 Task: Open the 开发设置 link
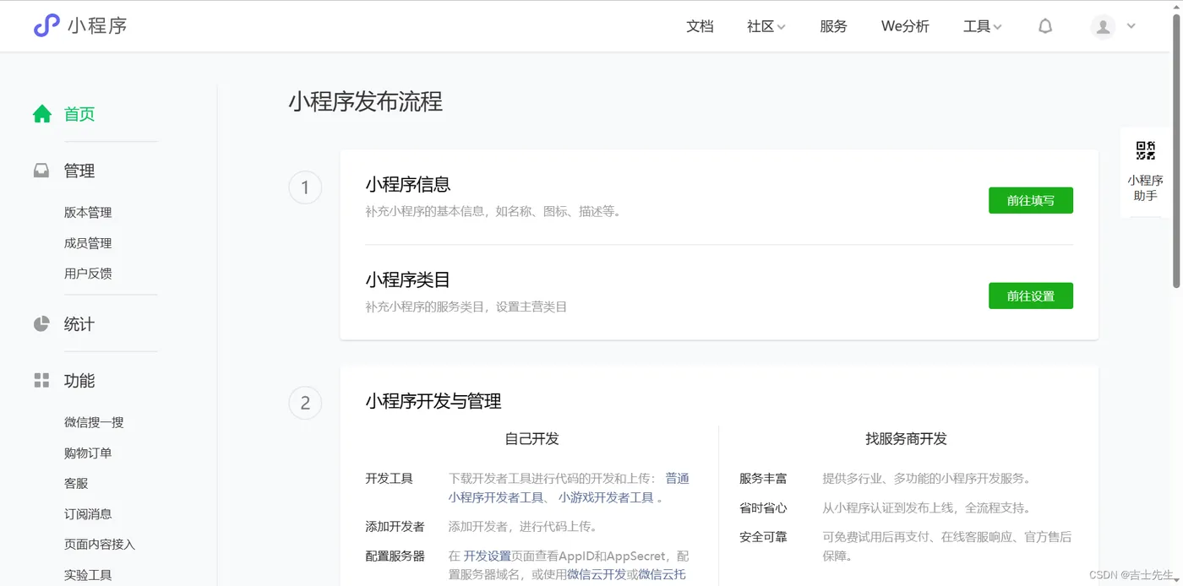coord(487,556)
